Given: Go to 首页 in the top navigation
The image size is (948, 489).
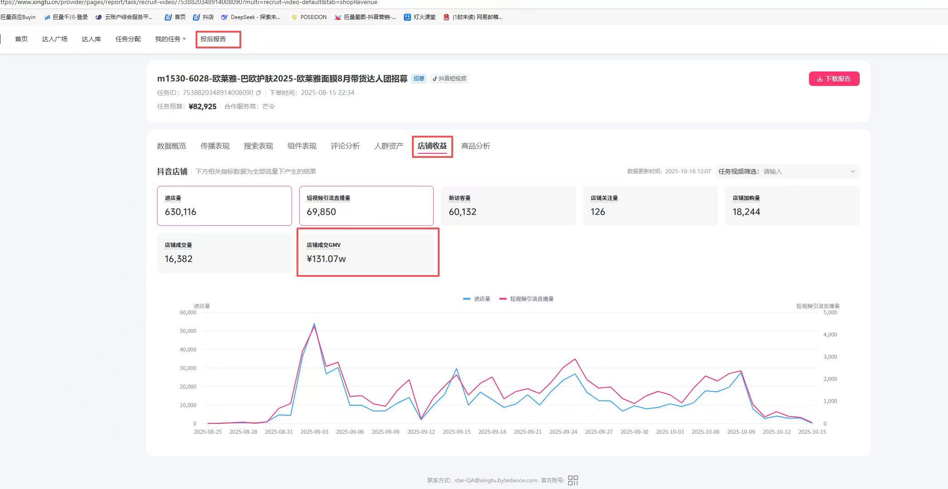Looking at the screenshot, I should tap(21, 39).
